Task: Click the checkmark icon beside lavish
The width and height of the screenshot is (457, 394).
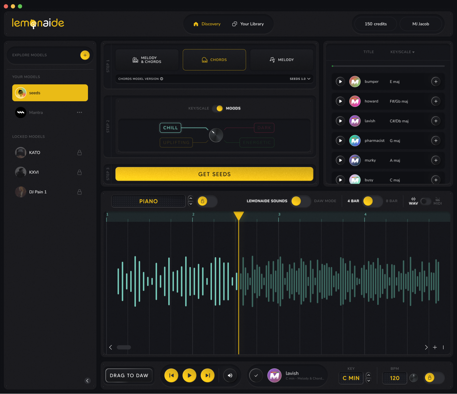Action: (256, 375)
